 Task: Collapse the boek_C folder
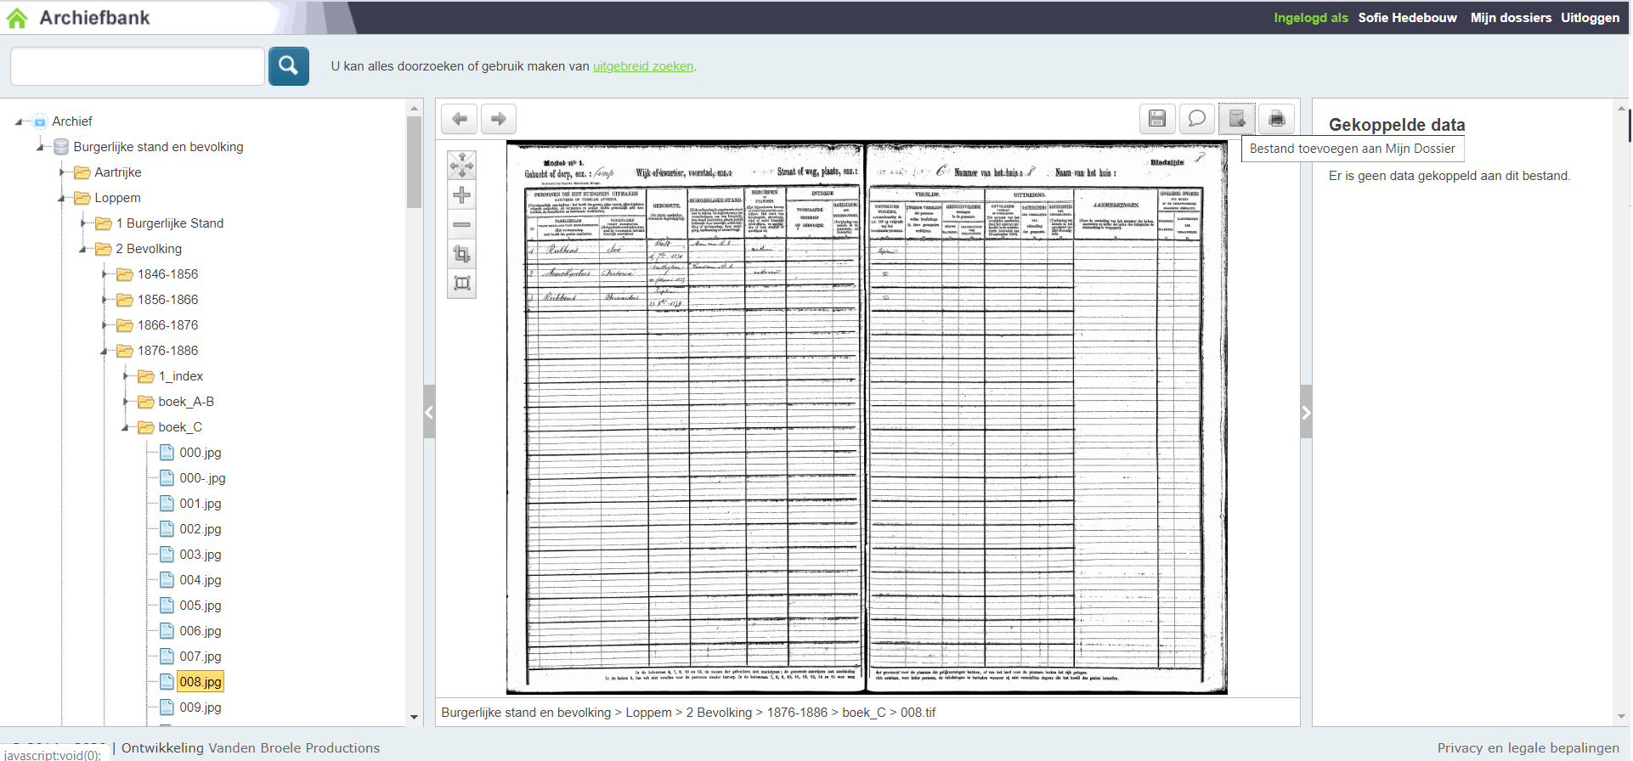(125, 428)
